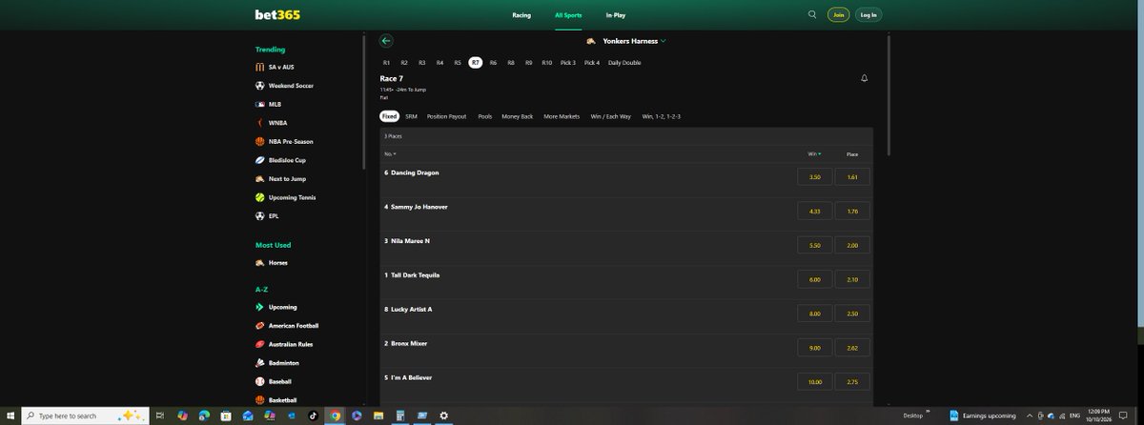
Task: Click the Next to Jump horse icon
Action: (259, 179)
